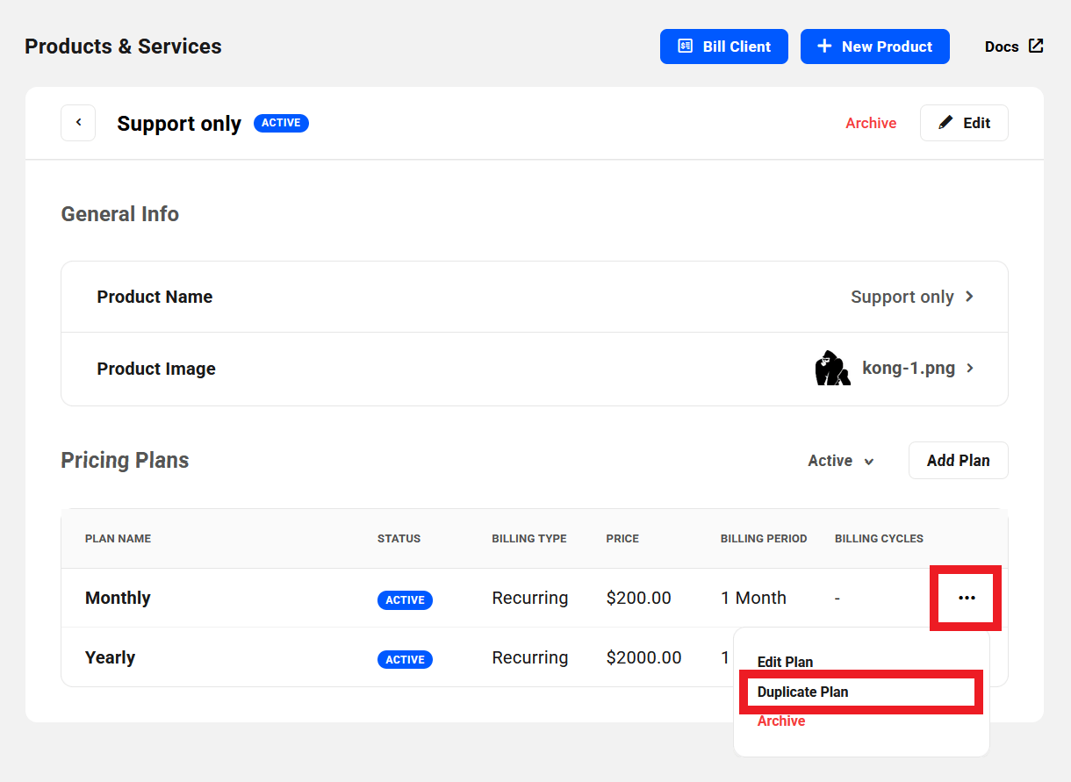The height and width of the screenshot is (782, 1071).
Task: Click the Docs external link icon
Action: pyautogui.click(x=1036, y=47)
